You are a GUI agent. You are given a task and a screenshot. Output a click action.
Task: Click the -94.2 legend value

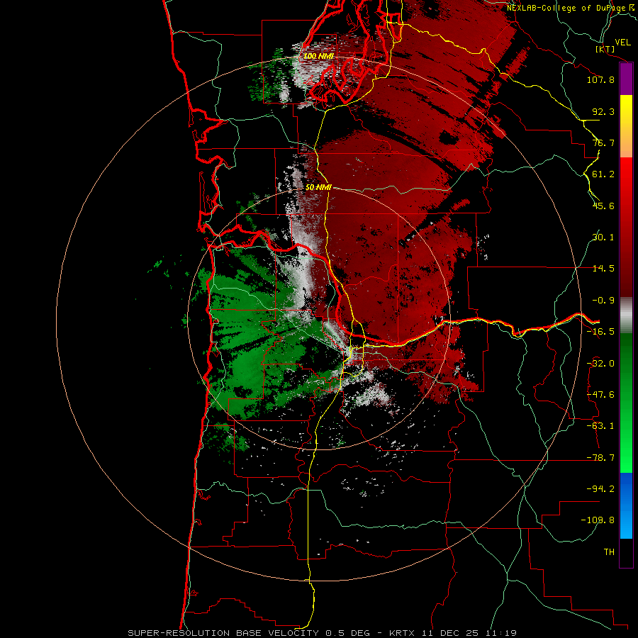(600, 489)
